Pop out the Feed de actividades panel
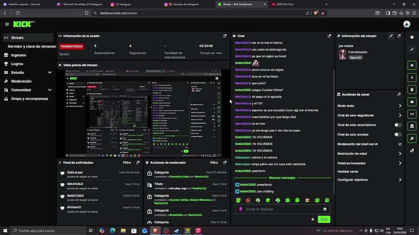 [x=137, y=163]
